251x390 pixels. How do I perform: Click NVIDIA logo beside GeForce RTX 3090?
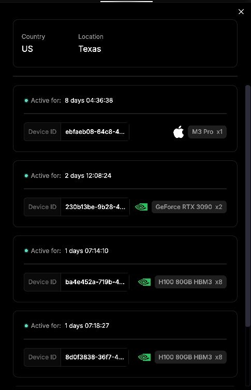click(x=141, y=207)
